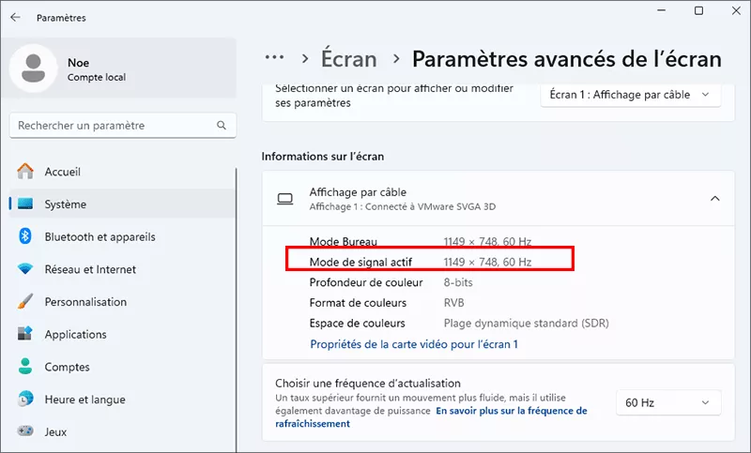Click the Bluetooth icon in sidebar
Image resolution: width=751 pixels, height=453 pixels.
coord(25,236)
